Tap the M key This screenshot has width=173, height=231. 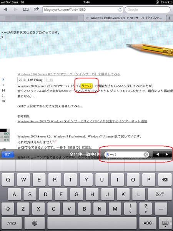115,209
